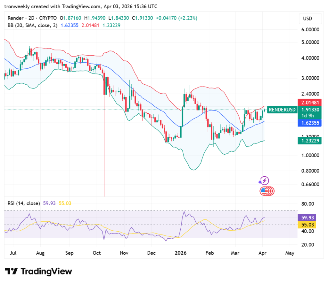The height and width of the screenshot is (284, 328).
Task: Click the Oct label on time axis
Action: [x=96, y=253]
